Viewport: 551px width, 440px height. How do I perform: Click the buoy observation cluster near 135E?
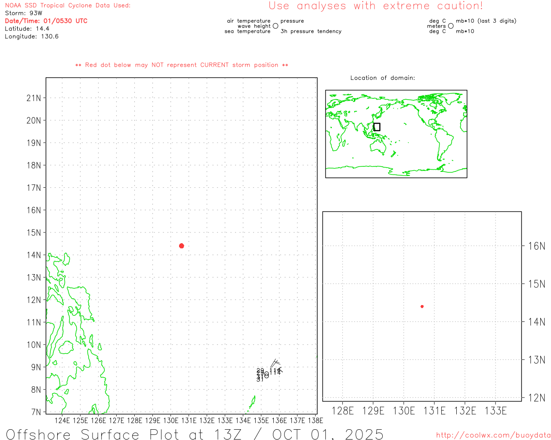tap(263, 374)
